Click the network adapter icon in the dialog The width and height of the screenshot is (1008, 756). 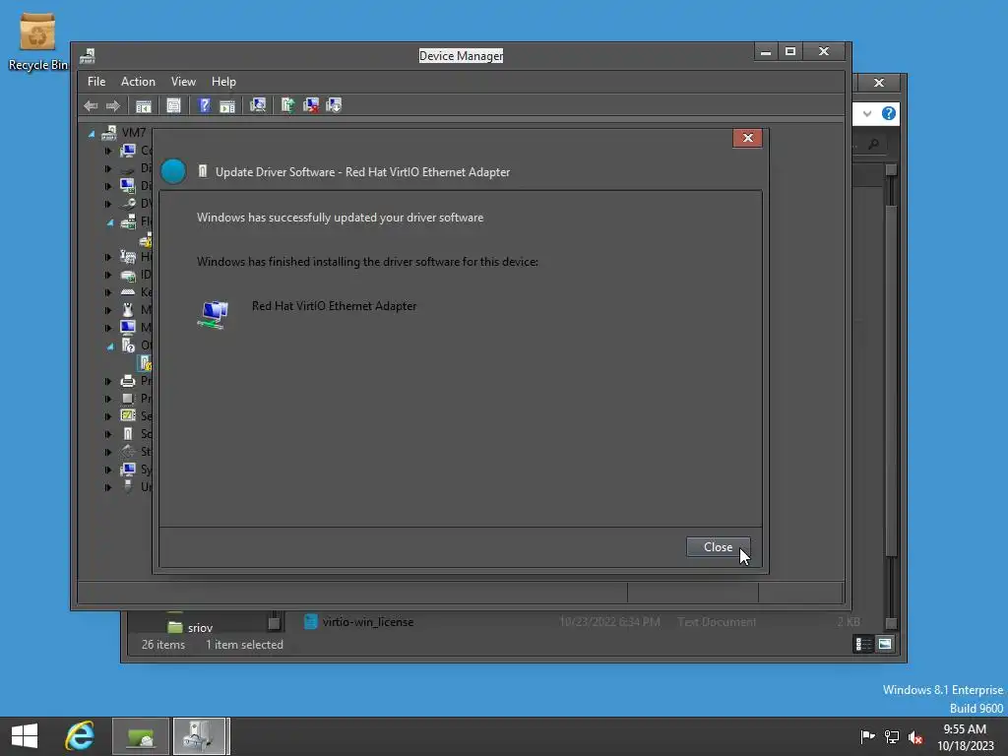(x=213, y=314)
